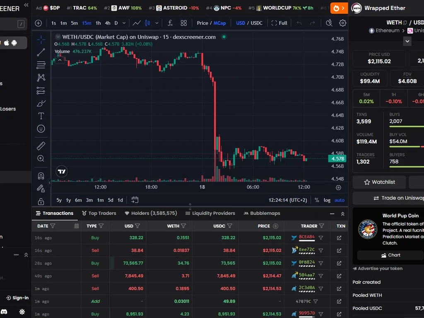
Task: Add pair to Watchlist
Action: 379,182
